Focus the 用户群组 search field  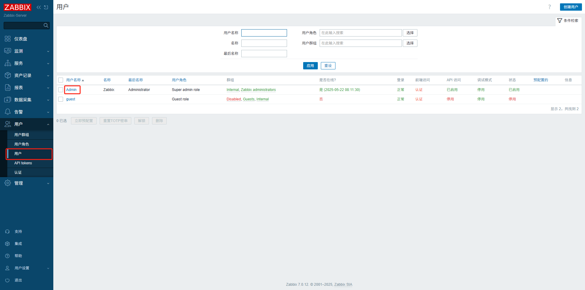tap(361, 43)
